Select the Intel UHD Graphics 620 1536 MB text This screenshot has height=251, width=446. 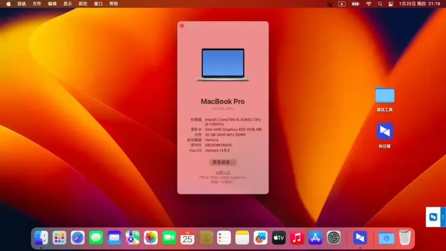[233, 130]
